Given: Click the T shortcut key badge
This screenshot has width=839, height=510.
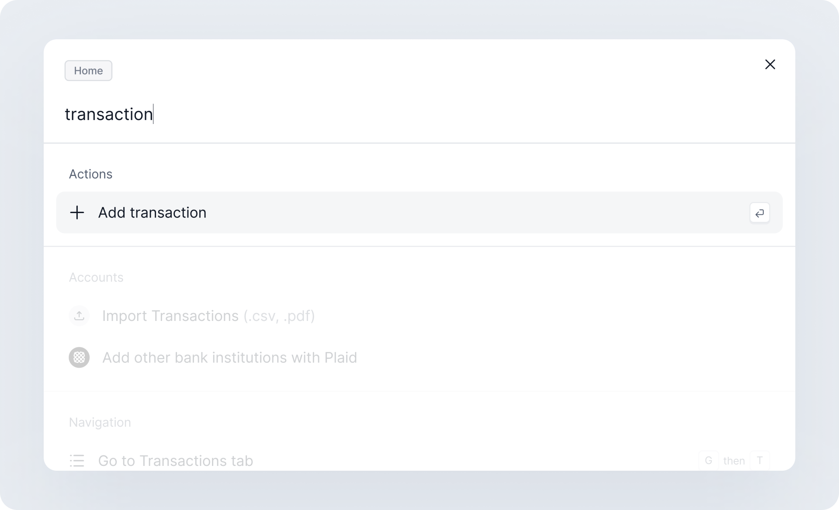Looking at the screenshot, I should 759,461.
